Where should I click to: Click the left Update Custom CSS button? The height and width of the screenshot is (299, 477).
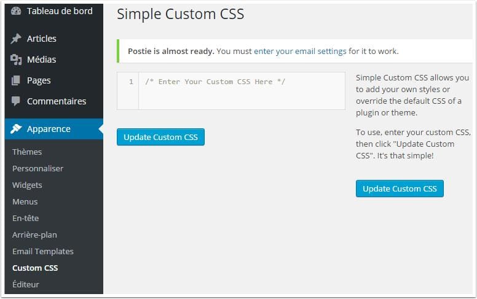(x=160, y=137)
